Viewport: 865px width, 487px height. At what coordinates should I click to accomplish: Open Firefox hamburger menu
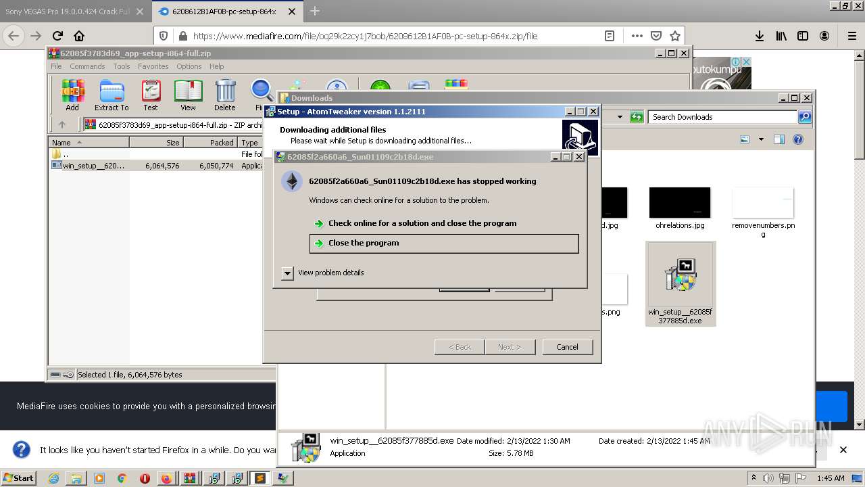[851, 36]
